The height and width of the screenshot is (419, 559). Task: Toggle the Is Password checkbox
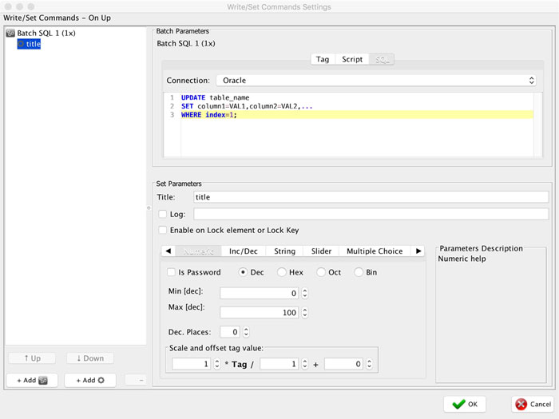pyautogui.click(x=171, y=272)
